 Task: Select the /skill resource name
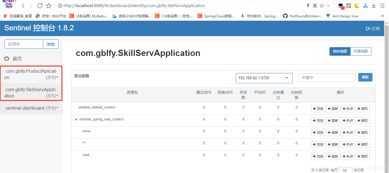coord(86,155)
